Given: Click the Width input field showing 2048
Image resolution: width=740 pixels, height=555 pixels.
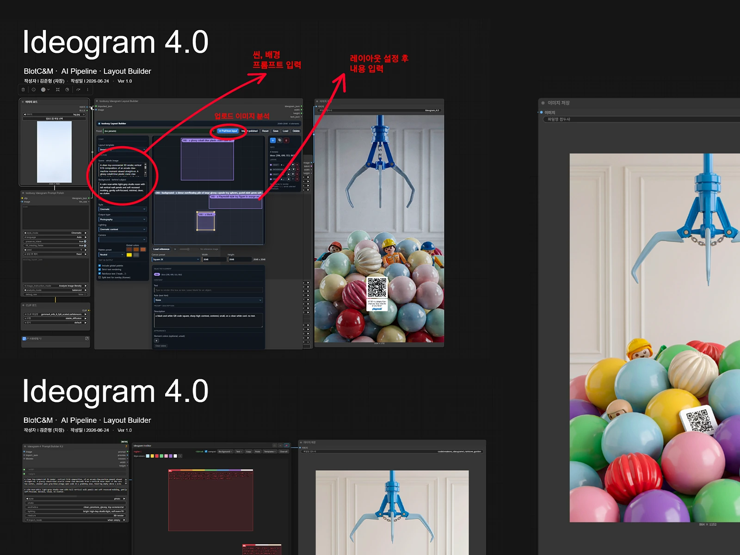Looking at the screenshot, I should click(213, 259).
